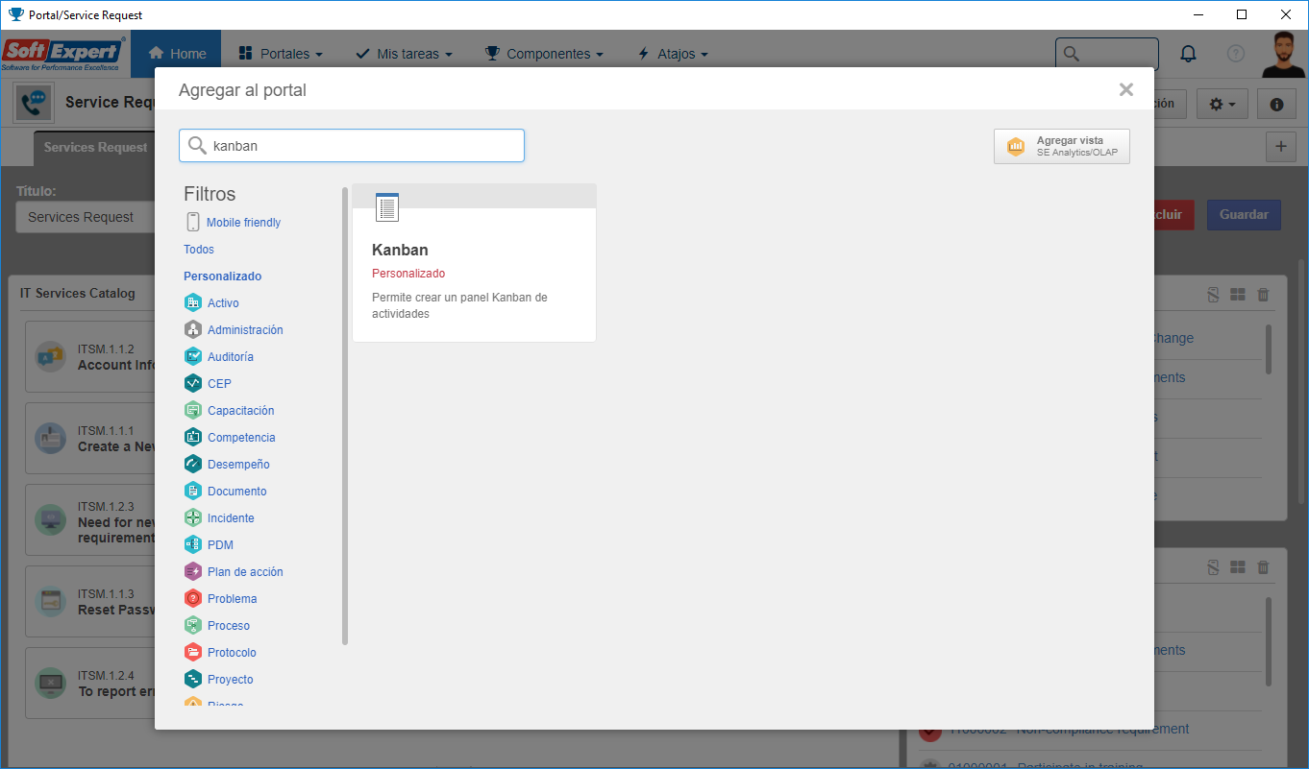Click the PDM filter icon

pos(193,544)
